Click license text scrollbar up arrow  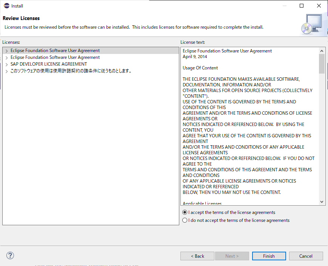click(322, 51)
